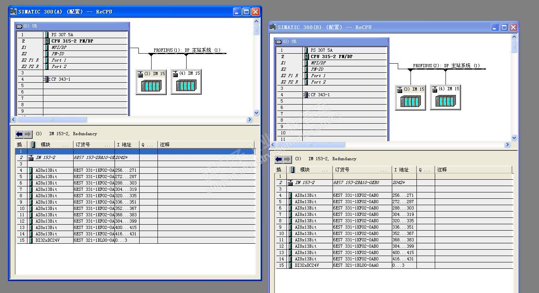
Task: Click back navigation arrow in window B
Action: coord(279,159)
